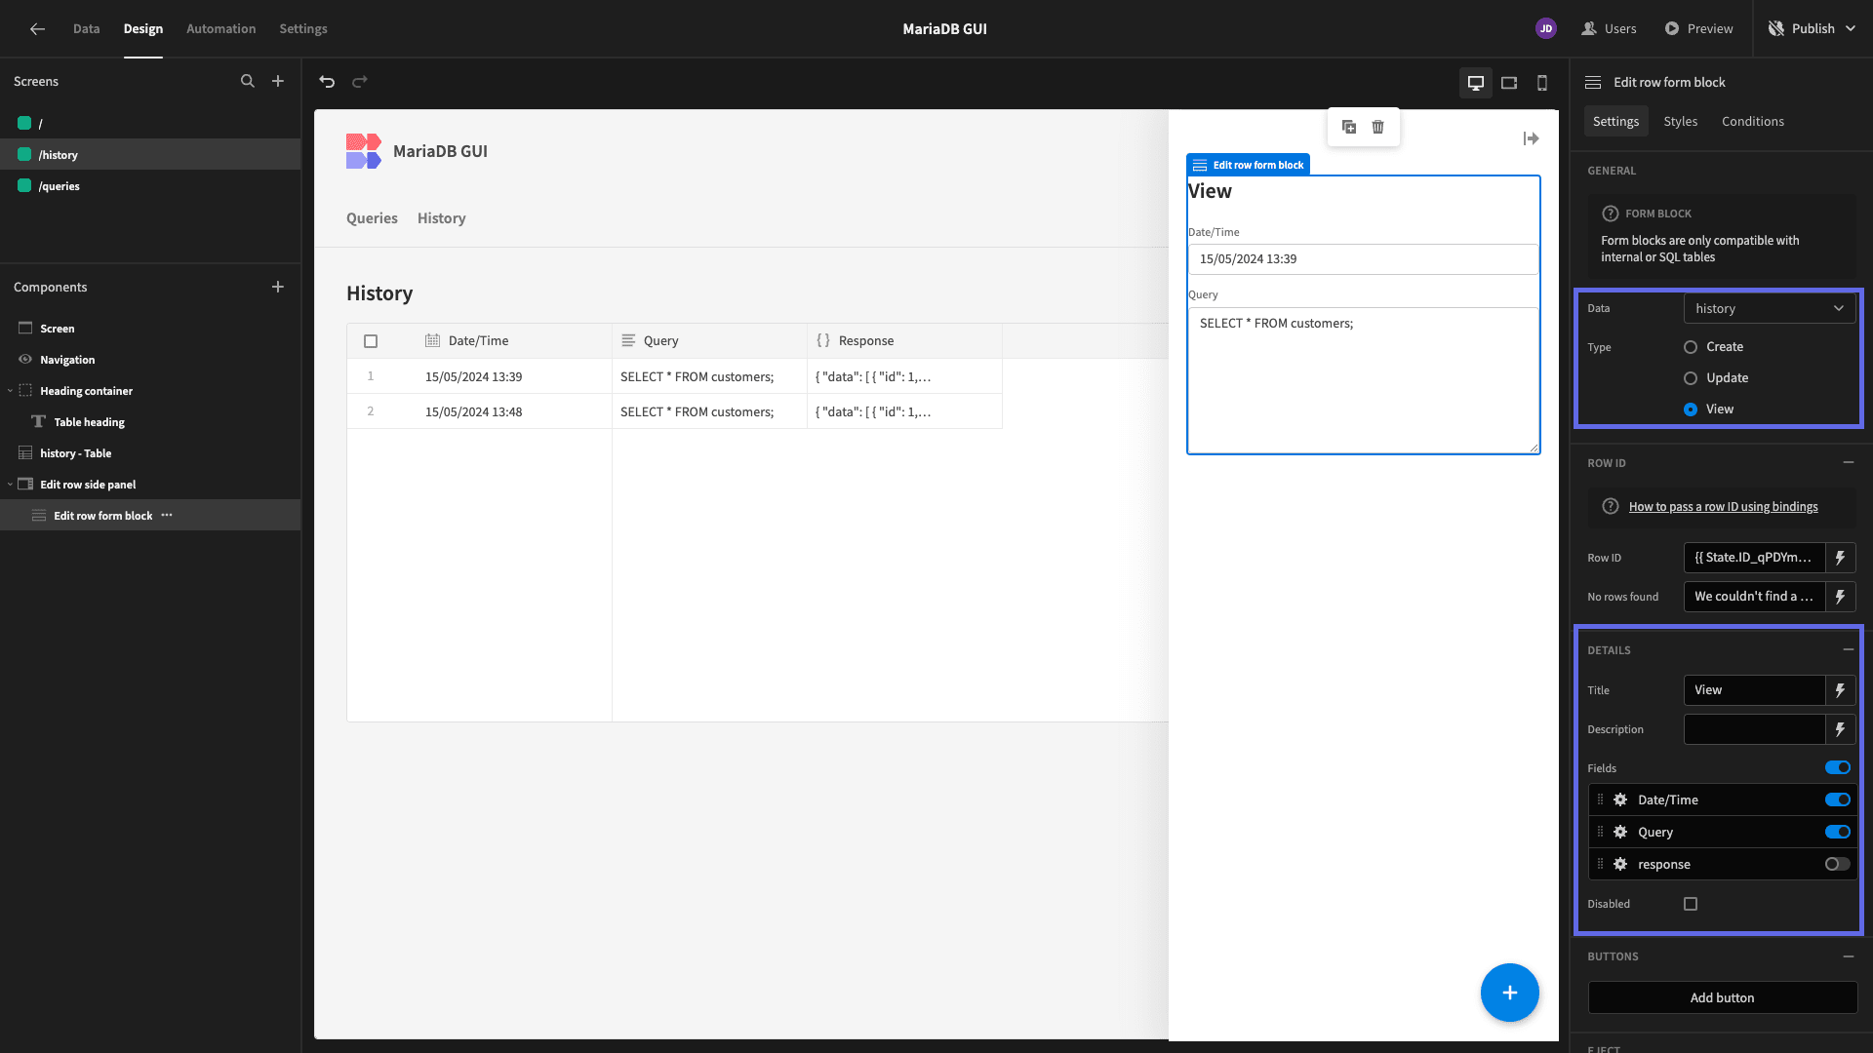Image resolution: width=1873 pixels, height=1053 pixels.
Task: Collapse the Buttons section
Action: 1849,956
